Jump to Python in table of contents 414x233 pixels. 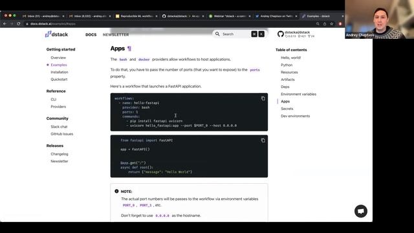287,65
